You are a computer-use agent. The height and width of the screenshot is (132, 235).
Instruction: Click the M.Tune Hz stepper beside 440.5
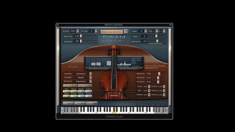click(77, 31)
